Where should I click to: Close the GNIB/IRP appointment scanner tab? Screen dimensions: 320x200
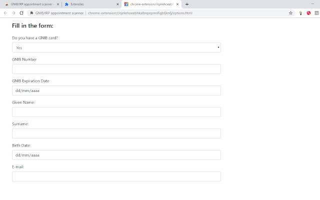[58, 4]
